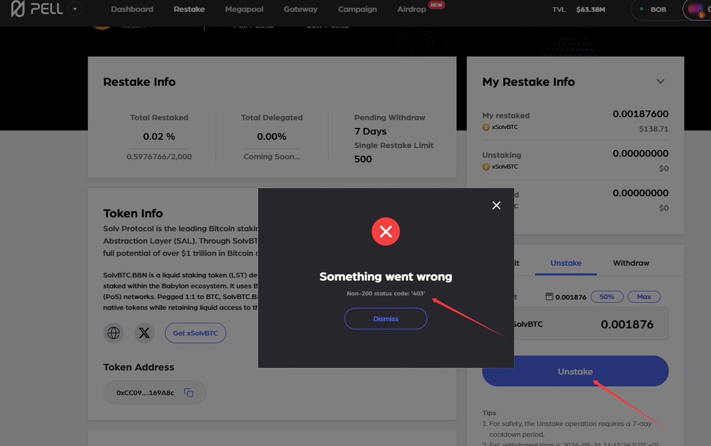Click the xSolvBTC coin icon under Unstaking
Screen dimensions: 711x446
click(486, 166)
